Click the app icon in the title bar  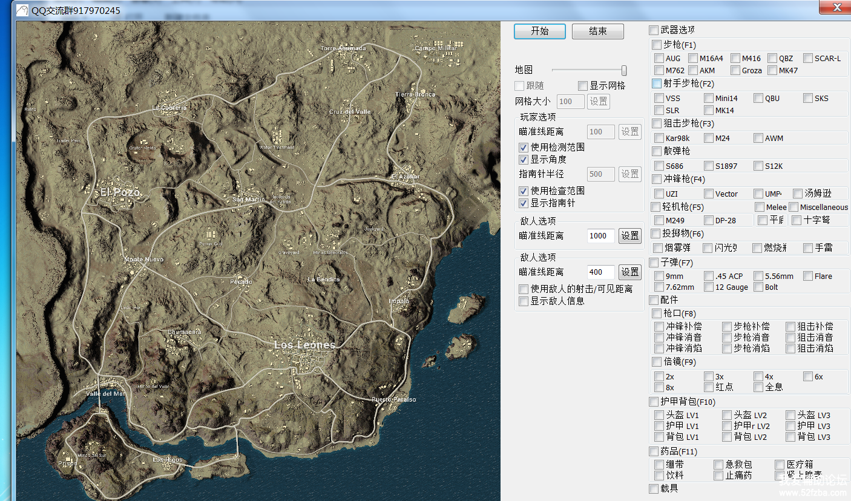coord(22,10)
